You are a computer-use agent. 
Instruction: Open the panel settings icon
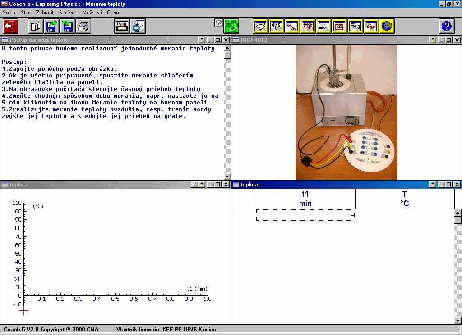[x=122, y=26]
